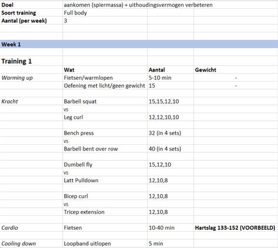The width and height of the screenshot is (278, 248).
Task: Click the 'Kracht' section label
Action: tap(31, 101)
